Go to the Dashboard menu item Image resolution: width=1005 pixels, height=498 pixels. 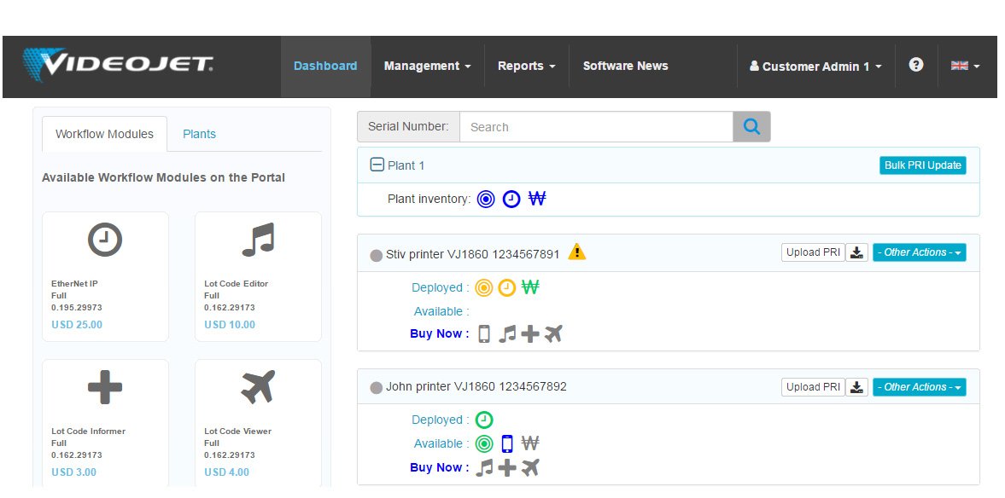click(325, 66)
